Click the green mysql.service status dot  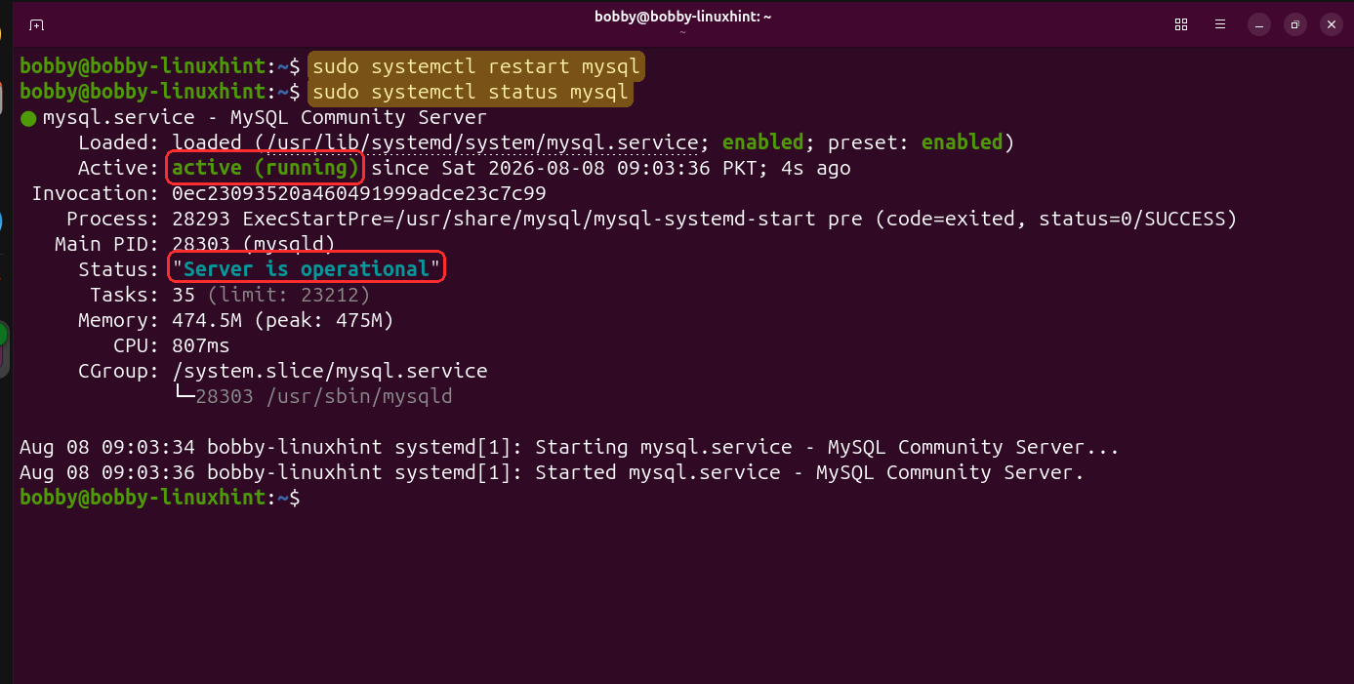point(28,118)
